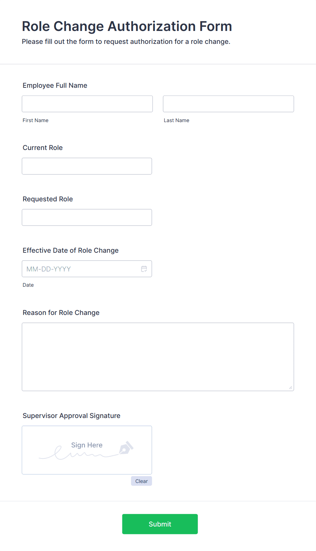316x551 pixels.
Task: Click the Current Role text box
Action: point(87,166)
